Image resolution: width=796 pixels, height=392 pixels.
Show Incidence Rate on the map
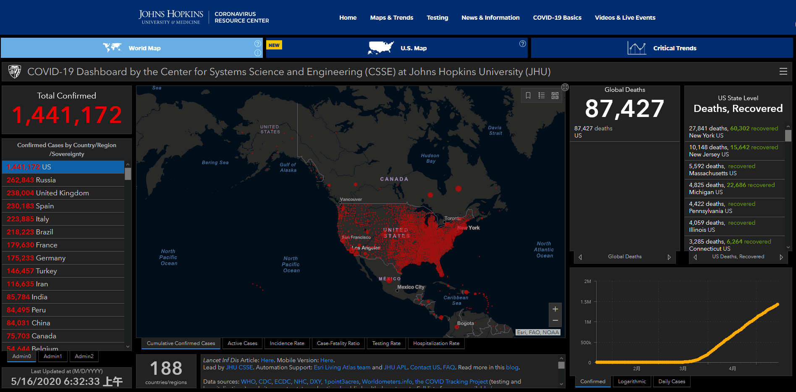coord(287,343)
